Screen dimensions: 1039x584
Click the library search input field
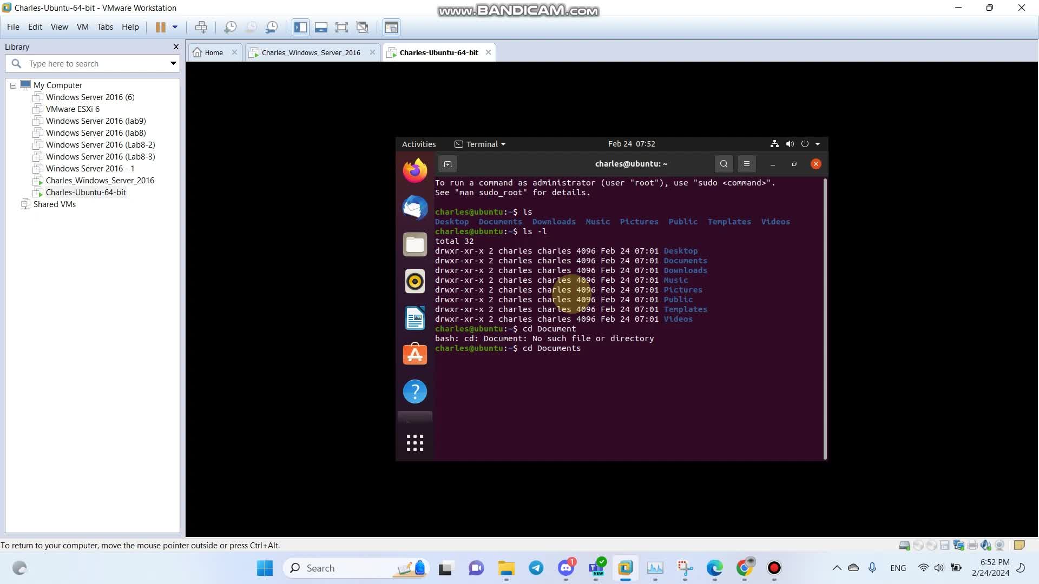pos(92,64)
